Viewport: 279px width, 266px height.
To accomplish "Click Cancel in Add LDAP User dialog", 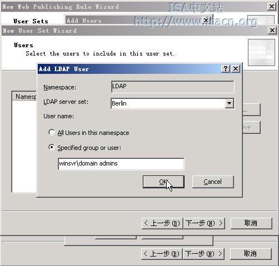I will pyautogui.click(x=213, y=182).
